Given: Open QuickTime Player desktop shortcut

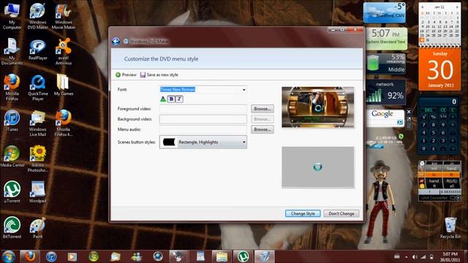Looking at the screenshot, I should pos(37,88).
